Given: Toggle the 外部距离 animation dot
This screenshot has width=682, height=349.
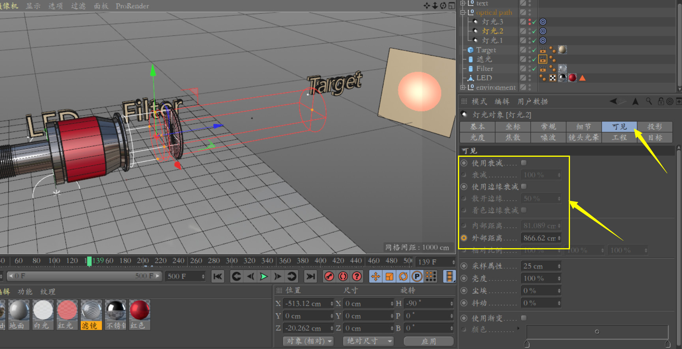Looking at the screenshot, I should 464,238.
